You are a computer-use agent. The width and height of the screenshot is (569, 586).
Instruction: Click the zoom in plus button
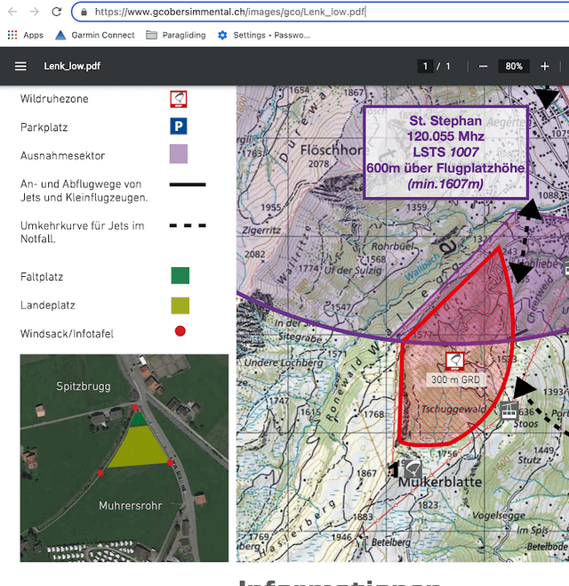[545, 67]
